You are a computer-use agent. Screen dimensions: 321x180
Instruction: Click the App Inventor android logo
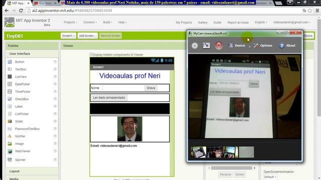10,22
